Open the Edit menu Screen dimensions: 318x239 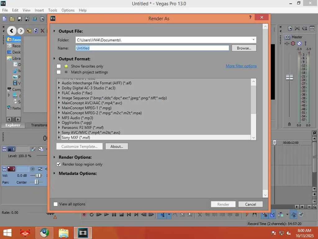pos(15,10)
